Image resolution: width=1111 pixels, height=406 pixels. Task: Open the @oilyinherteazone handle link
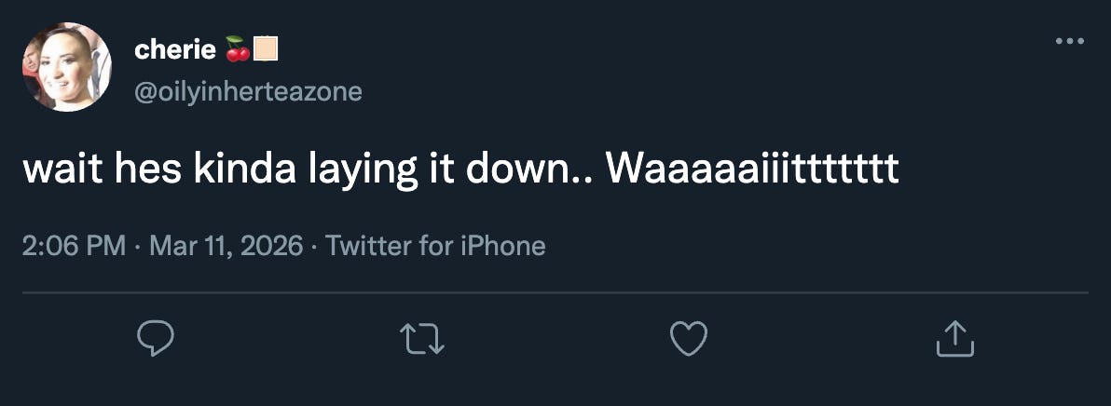(x=248, y=91)
